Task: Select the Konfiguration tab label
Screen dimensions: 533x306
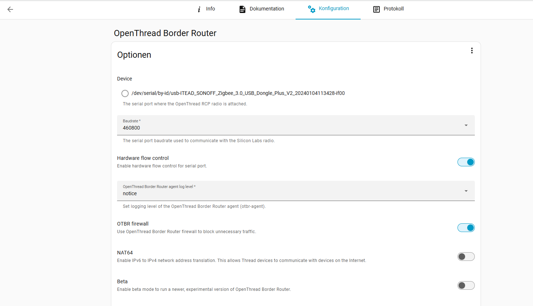Action: [x=334, y=8]
